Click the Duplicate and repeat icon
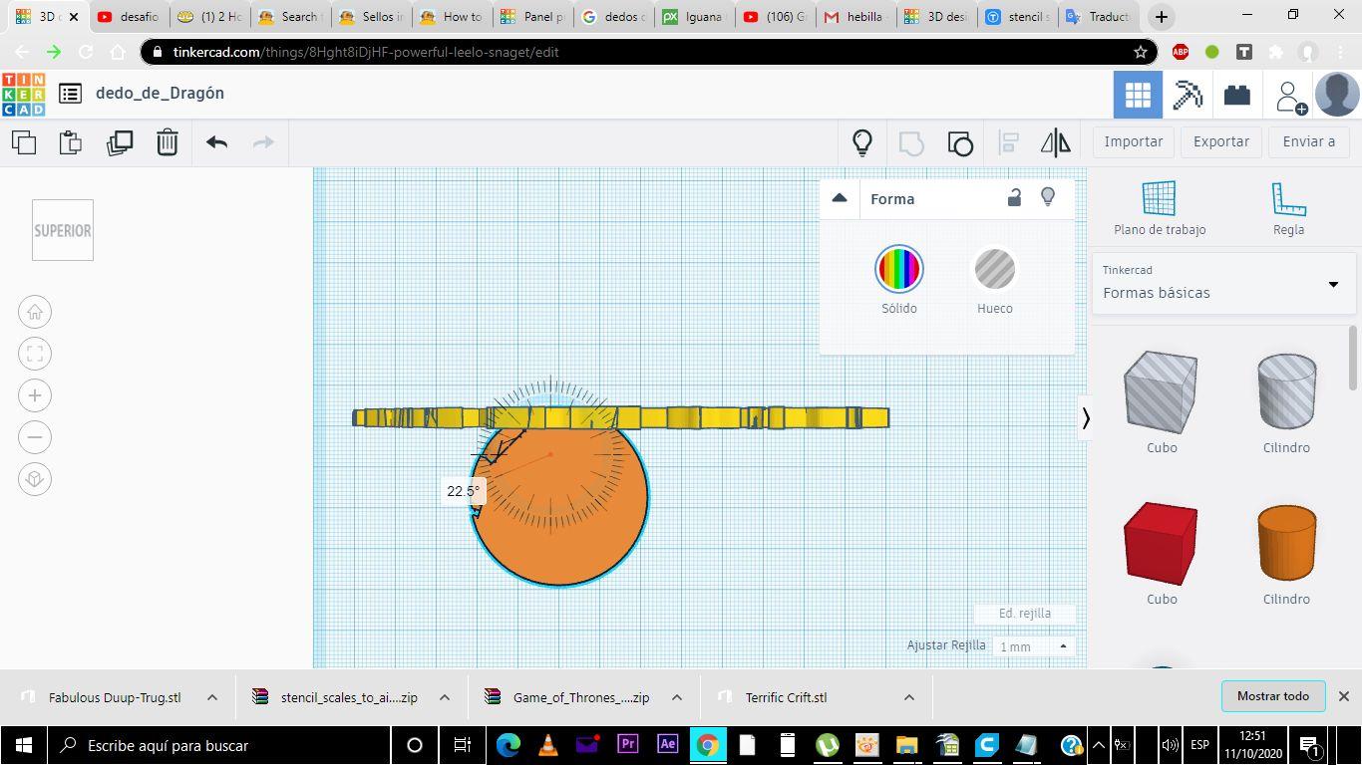1362x765 pixels. (120, 142)
